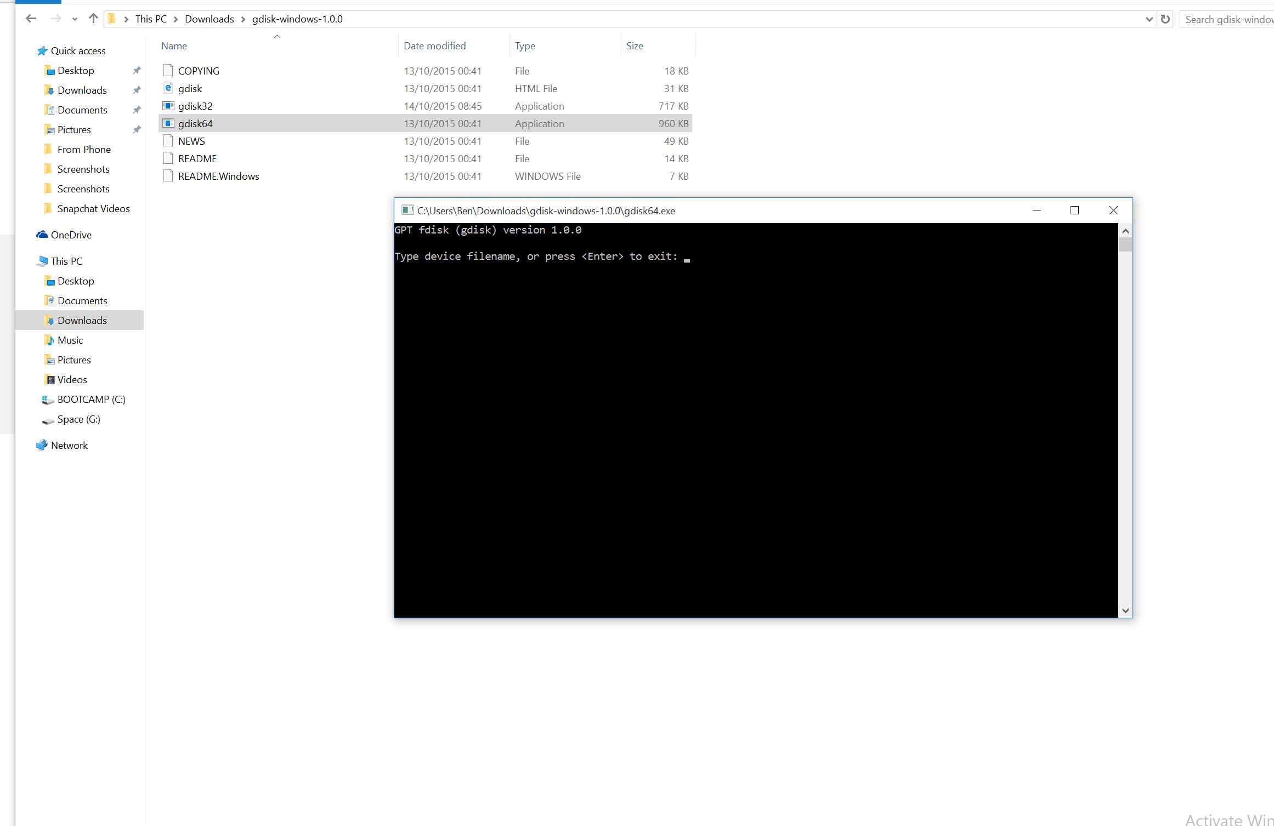Click the Back navigation arrow
Image resolution: width=1274 pixels, height=826 pixels.
(31, 19)
